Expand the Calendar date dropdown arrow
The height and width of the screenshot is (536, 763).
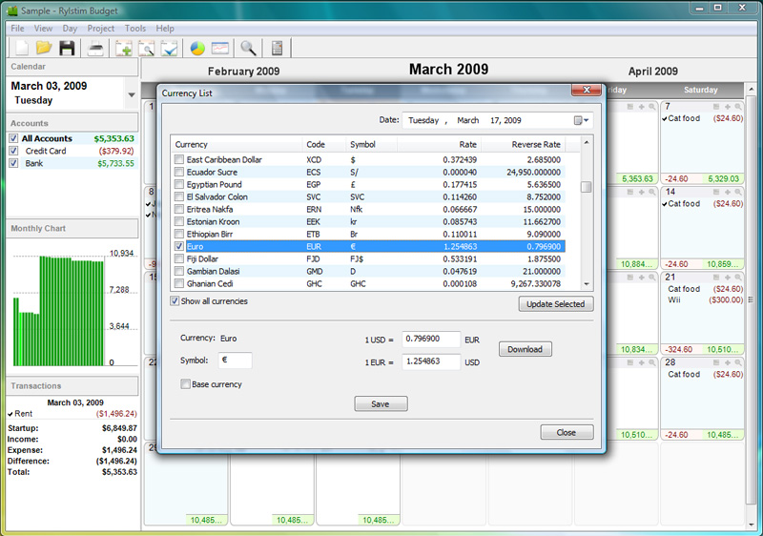131,93
